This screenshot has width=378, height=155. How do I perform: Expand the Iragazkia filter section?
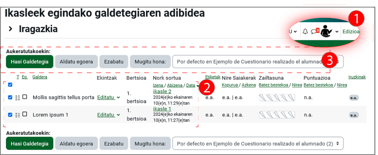11,29
